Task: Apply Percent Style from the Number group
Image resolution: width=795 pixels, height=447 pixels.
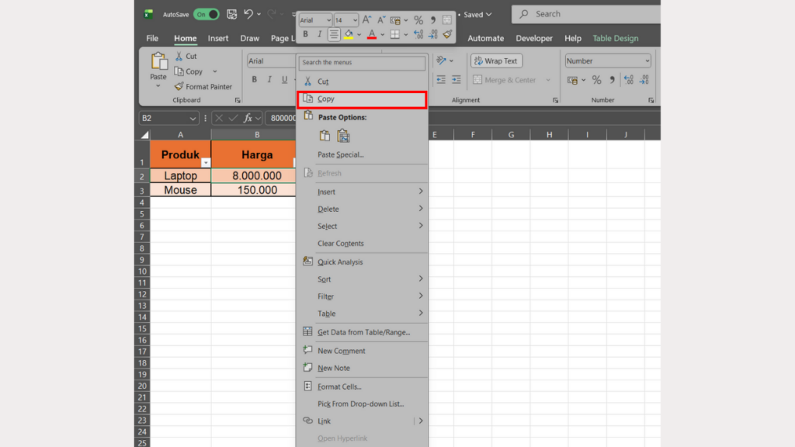Action: (x=595, y=79)
